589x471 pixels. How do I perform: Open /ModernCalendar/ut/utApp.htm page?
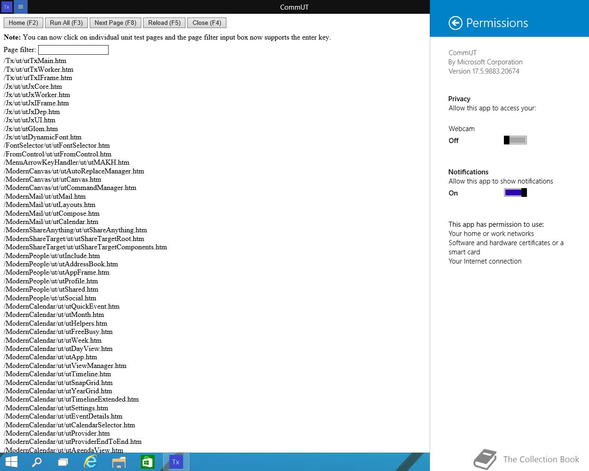tap(51, 357)
